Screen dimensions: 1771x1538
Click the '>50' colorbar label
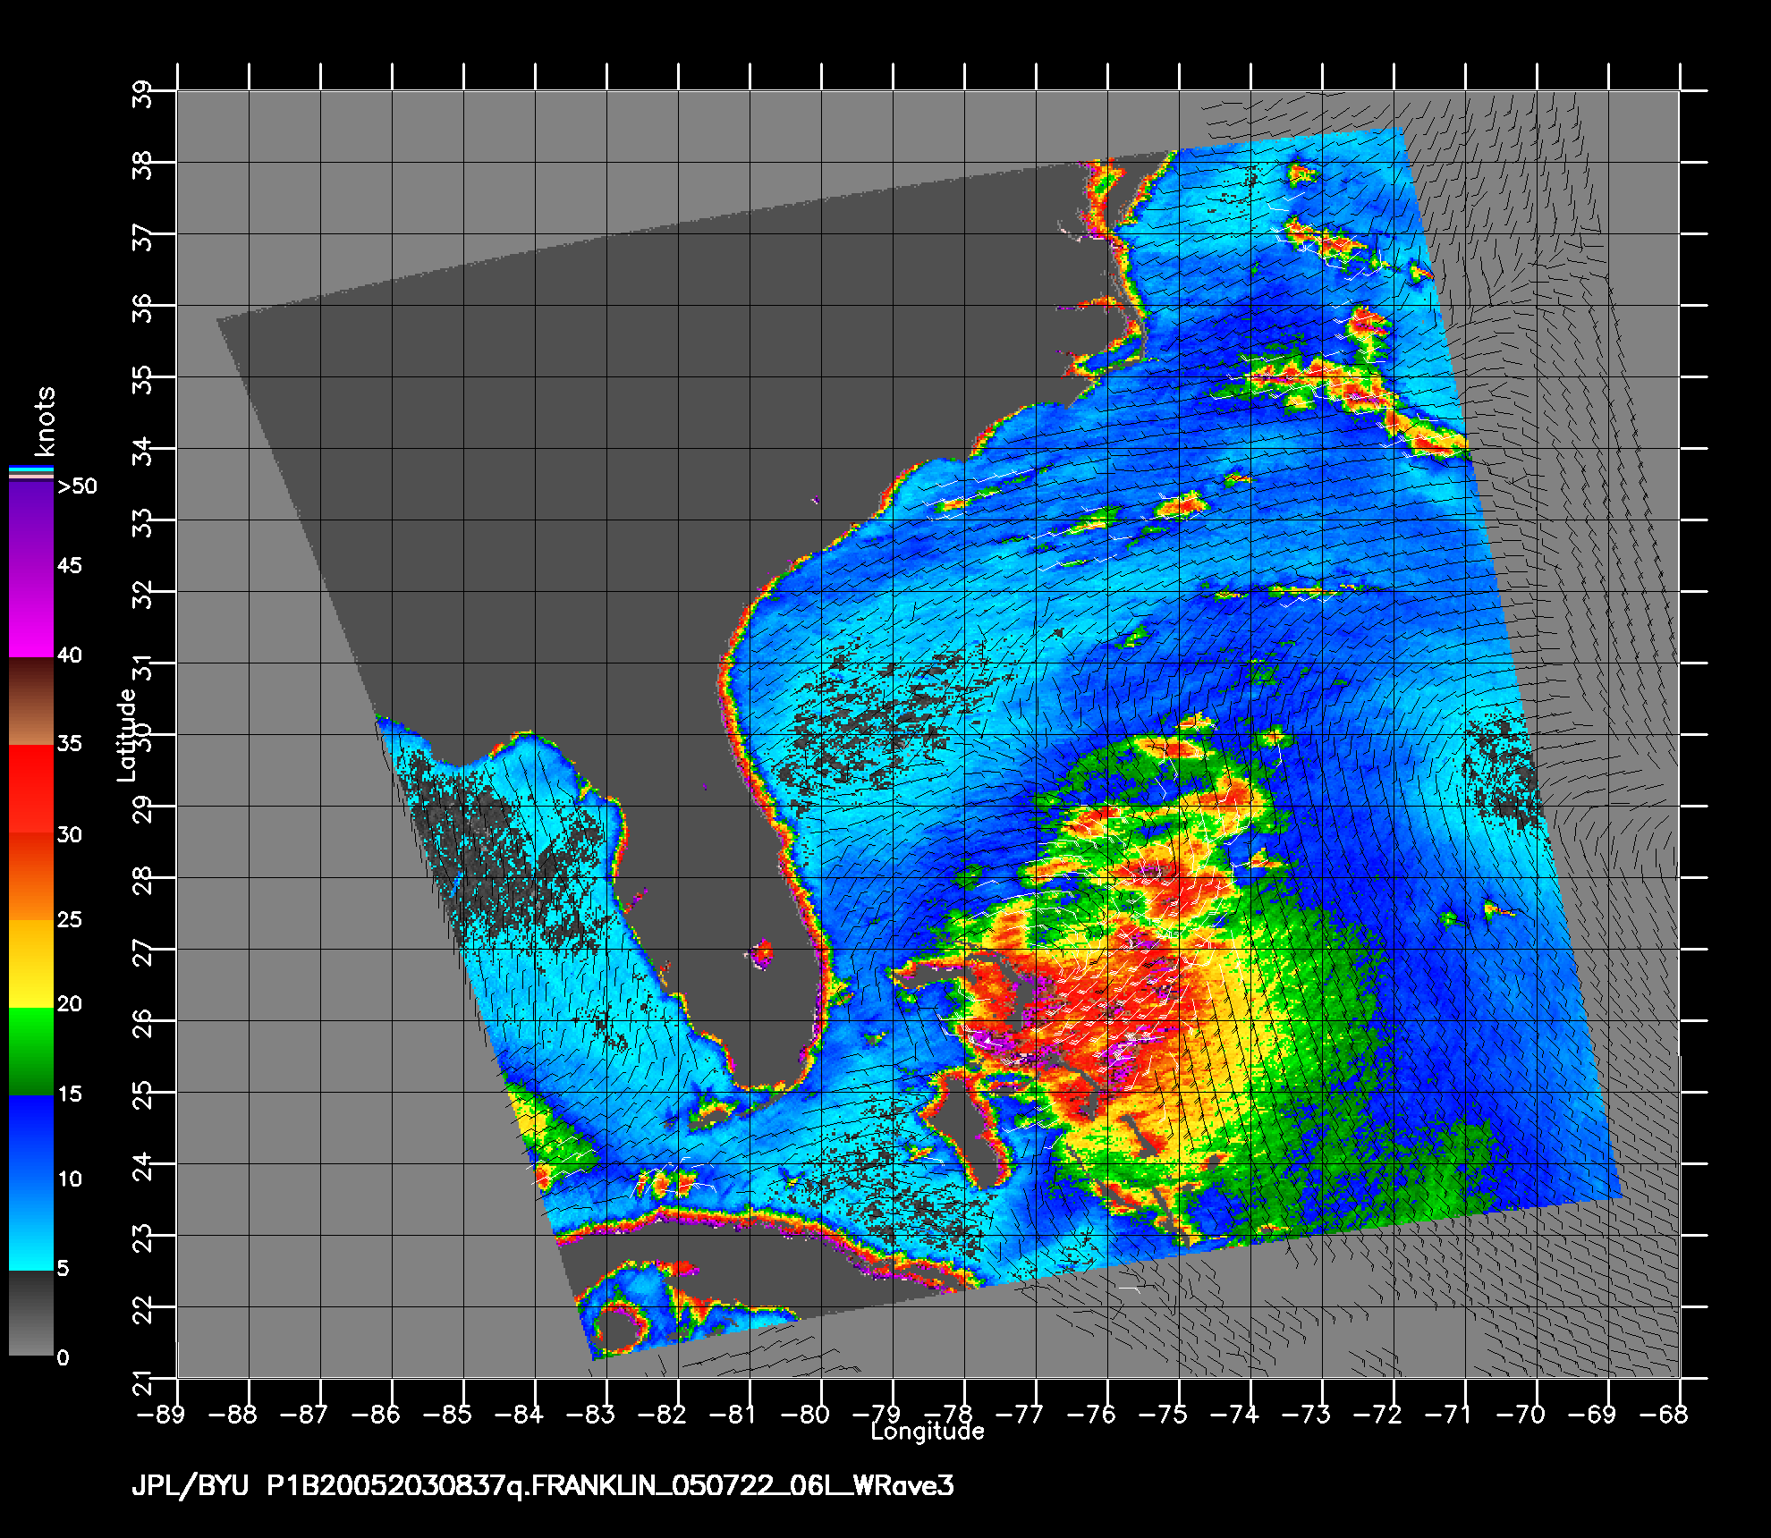(x=77, y=486)
